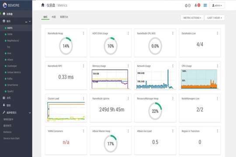Open the Kerberos admin page
Image resolution: width=236 pixels, height=157 pixels.
coord(7,132)
